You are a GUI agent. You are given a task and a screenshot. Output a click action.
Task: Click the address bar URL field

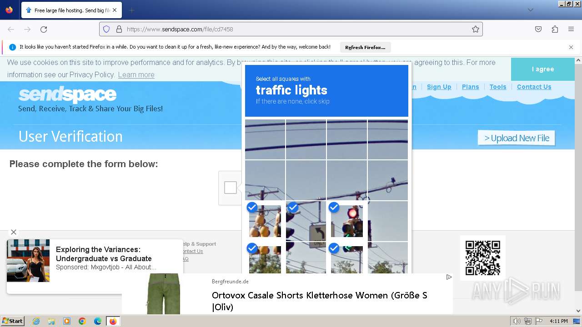[291, 29]
